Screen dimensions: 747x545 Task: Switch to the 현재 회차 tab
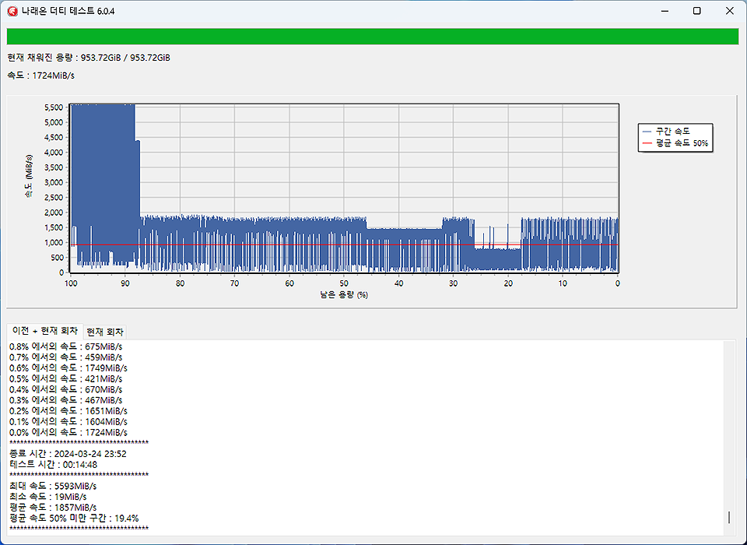(104, 332)
